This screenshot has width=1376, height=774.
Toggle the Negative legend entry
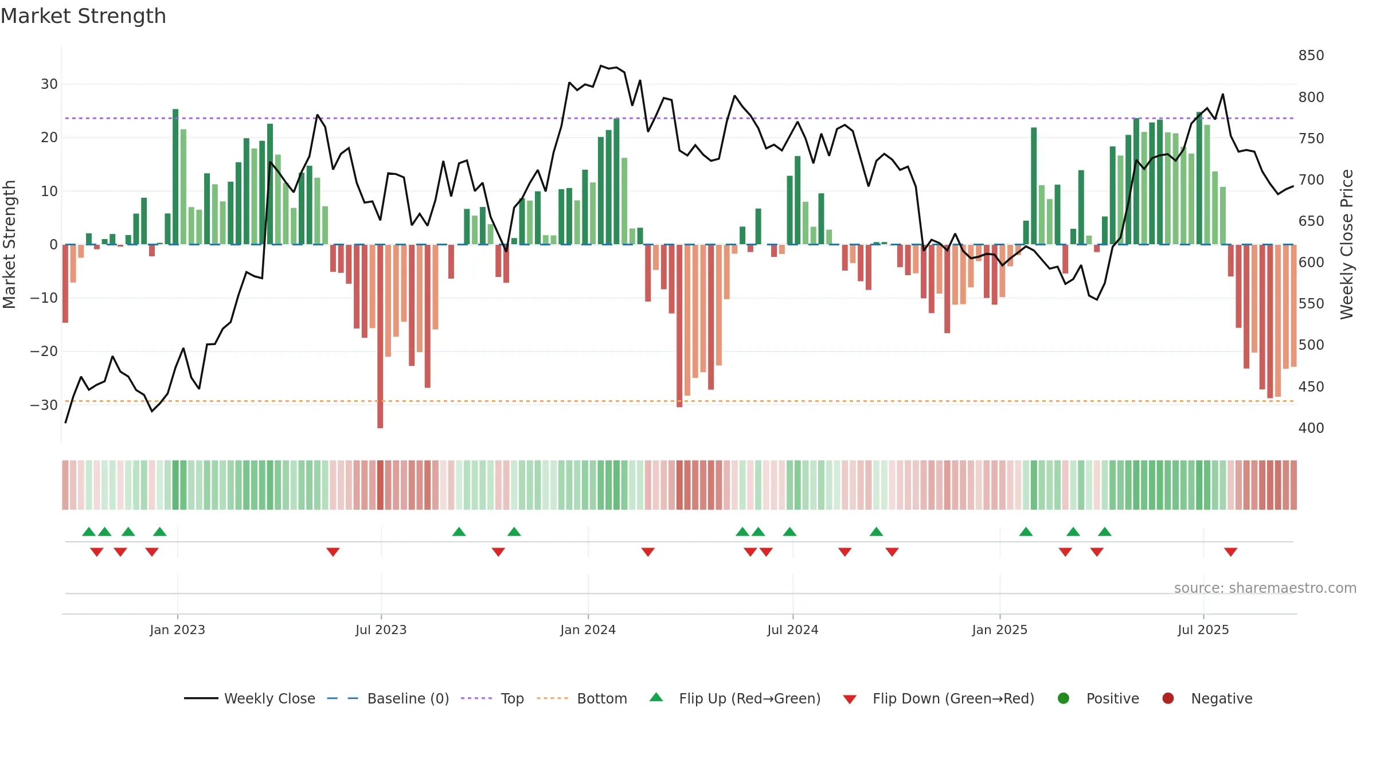point(1207,698)
